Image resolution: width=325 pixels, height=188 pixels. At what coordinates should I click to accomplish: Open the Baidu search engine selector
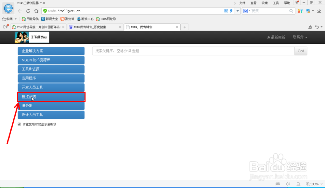pos(246,11)
